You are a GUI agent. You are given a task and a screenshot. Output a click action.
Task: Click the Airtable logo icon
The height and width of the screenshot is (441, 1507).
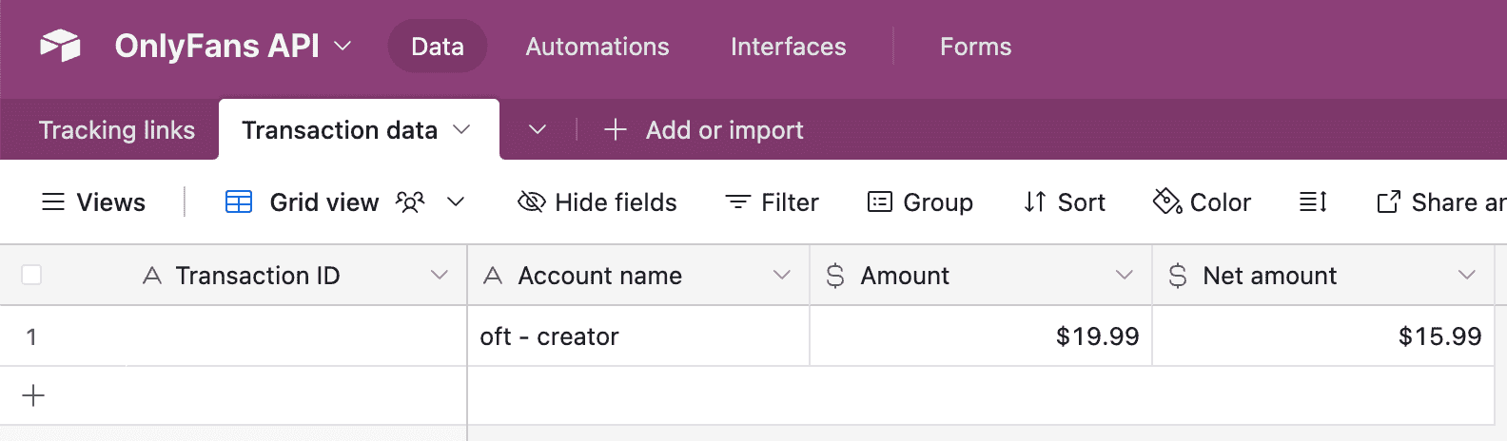point(60,46)
